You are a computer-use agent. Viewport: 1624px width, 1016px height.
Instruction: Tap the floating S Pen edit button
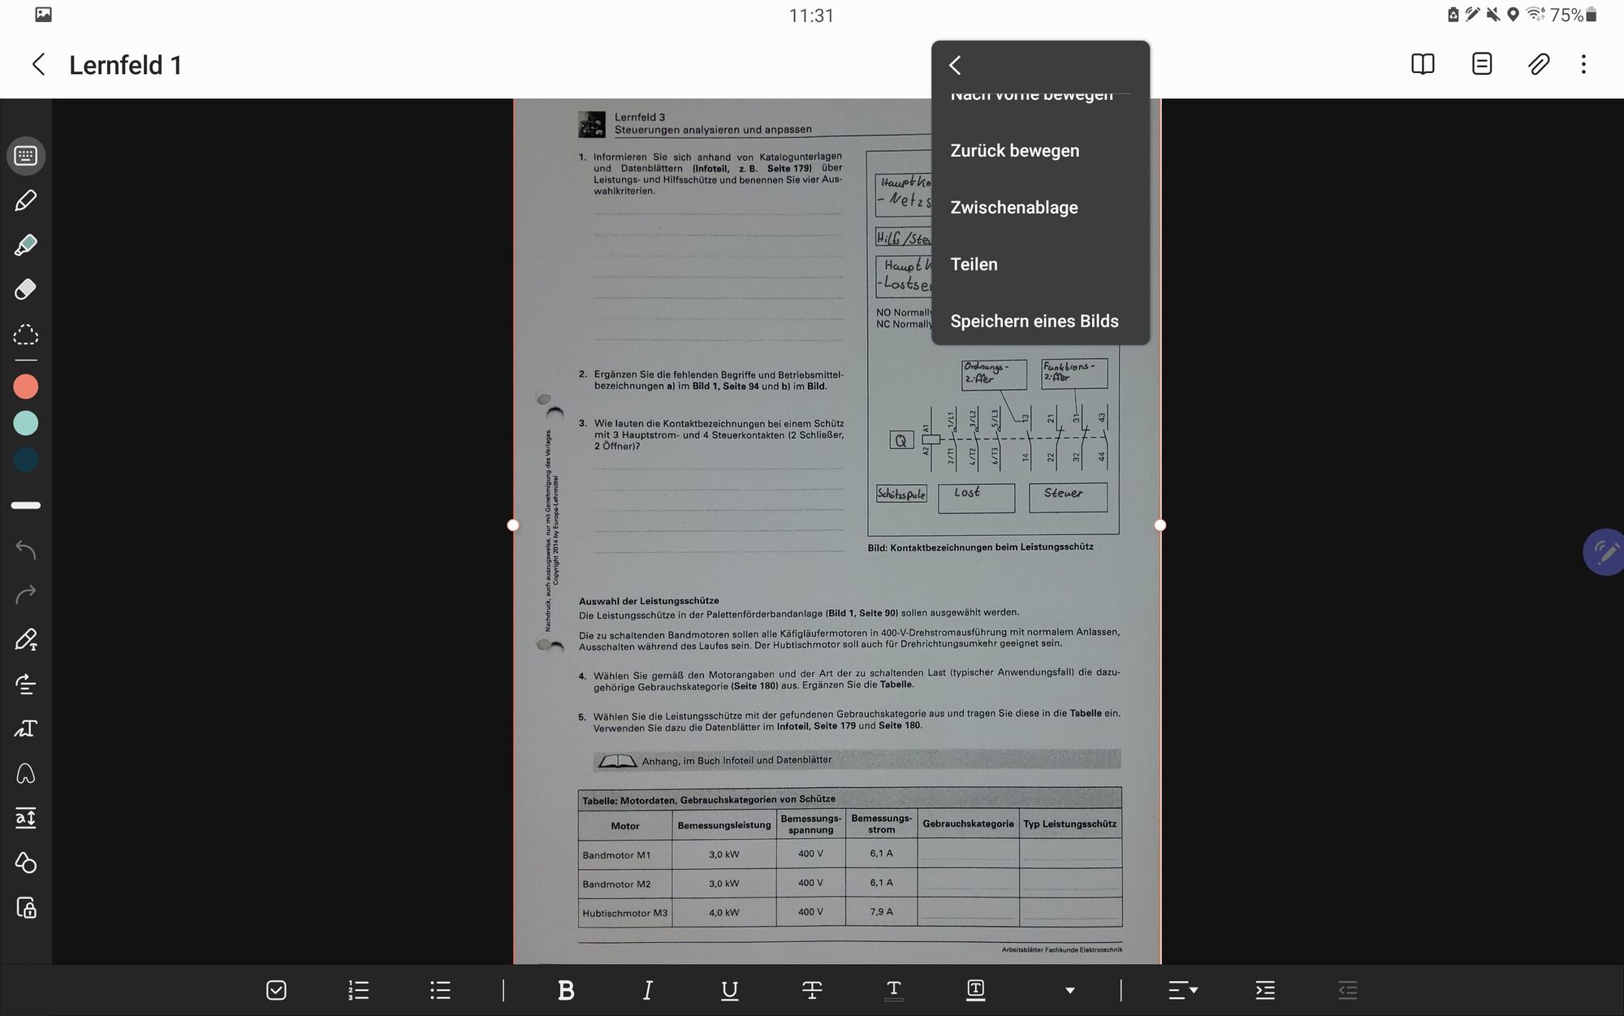click(1604, 552)
